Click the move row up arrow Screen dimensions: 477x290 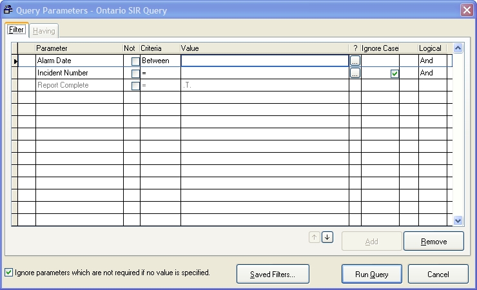[x=315, y=237]
